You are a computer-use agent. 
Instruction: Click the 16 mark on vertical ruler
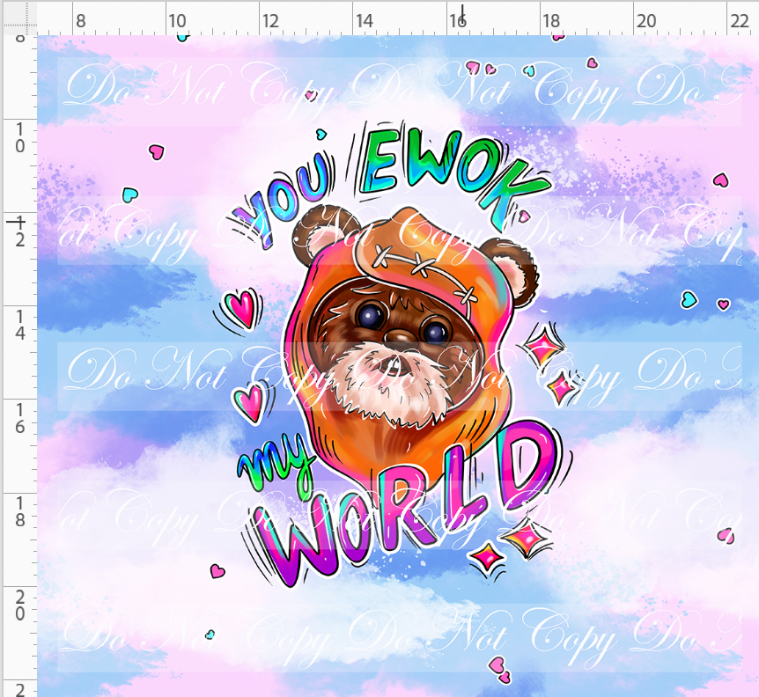(20, 418)
